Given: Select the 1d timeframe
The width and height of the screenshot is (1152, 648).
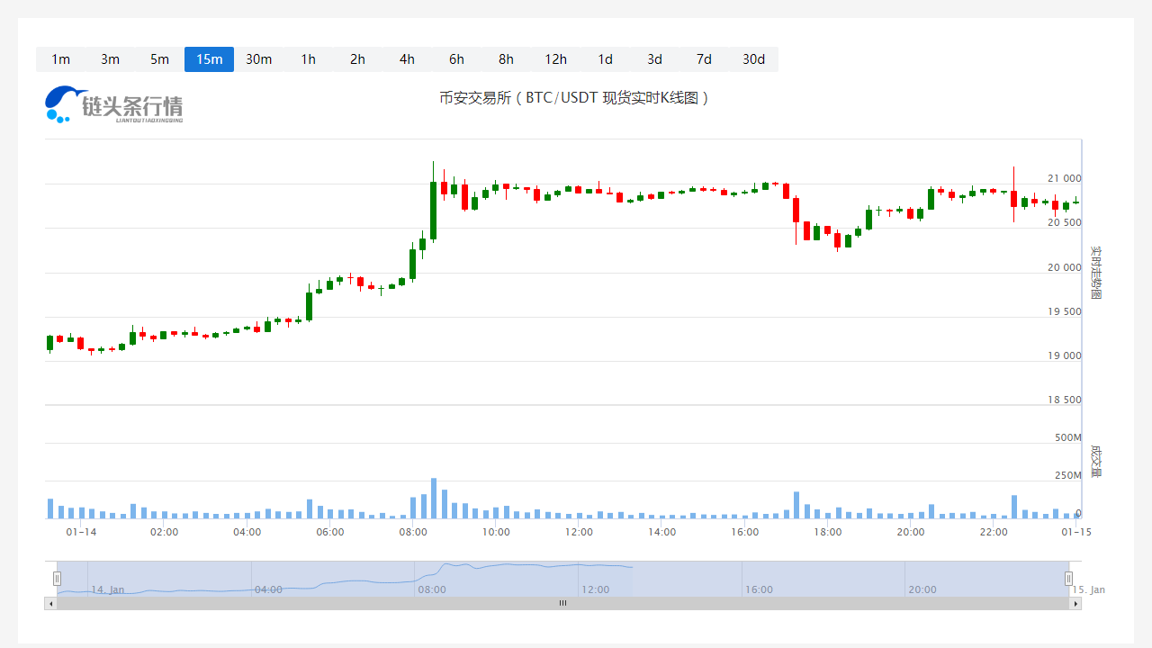Looking at the screenshot, I should click(605, 59).
